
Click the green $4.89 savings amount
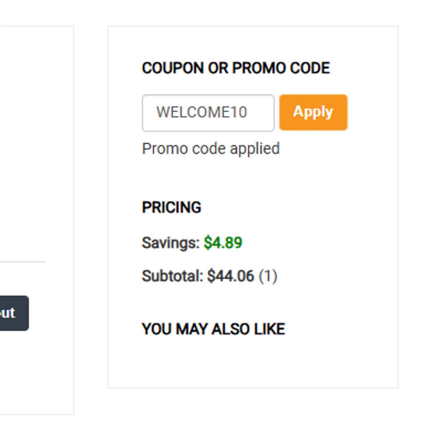(x=223, y=243)
